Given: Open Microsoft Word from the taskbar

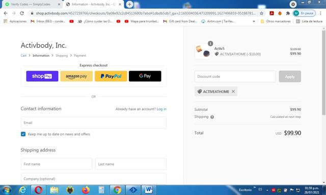Looking at the screenshot, I should [x=149, y=190].
